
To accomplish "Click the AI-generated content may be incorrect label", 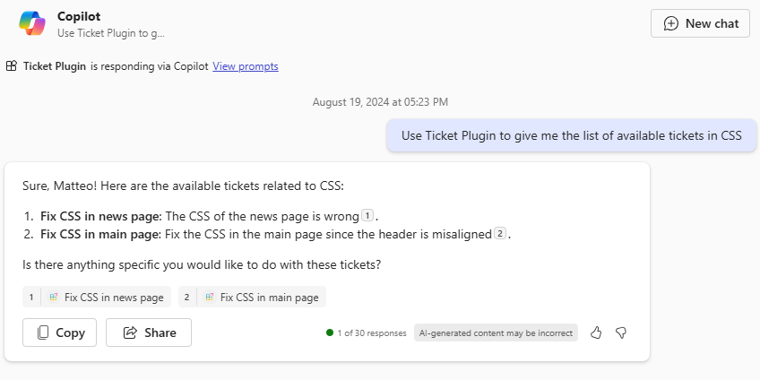I will tap(496, 333).
